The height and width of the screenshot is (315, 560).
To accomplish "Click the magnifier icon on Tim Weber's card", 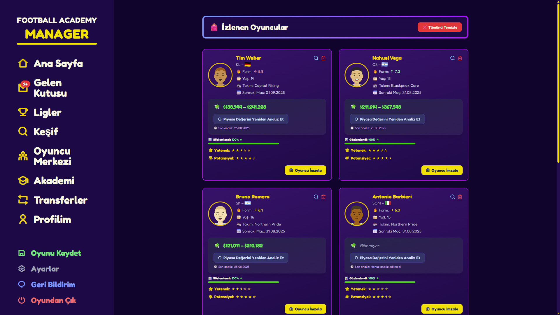I will point(316,58).
